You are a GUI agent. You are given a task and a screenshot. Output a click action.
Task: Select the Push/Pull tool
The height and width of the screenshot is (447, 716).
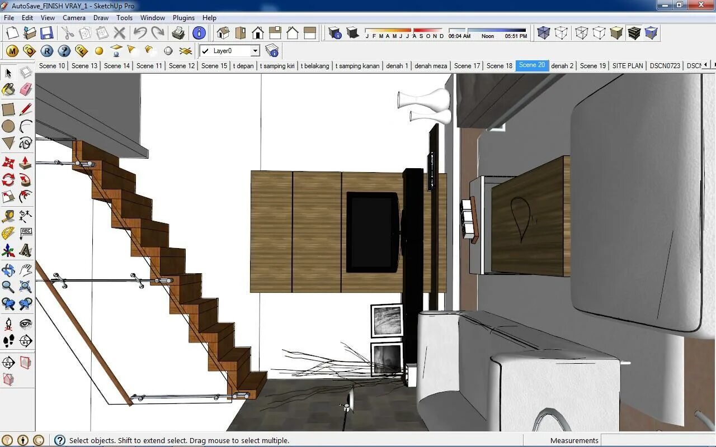[26, 163]
